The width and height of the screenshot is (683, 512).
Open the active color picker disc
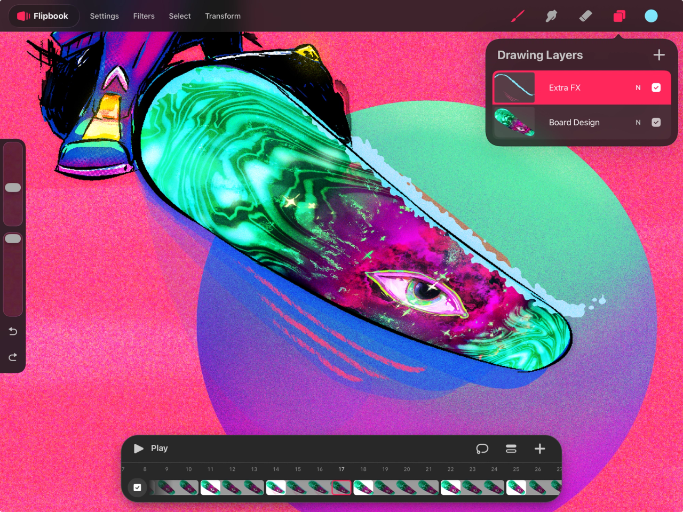(652, 16)
